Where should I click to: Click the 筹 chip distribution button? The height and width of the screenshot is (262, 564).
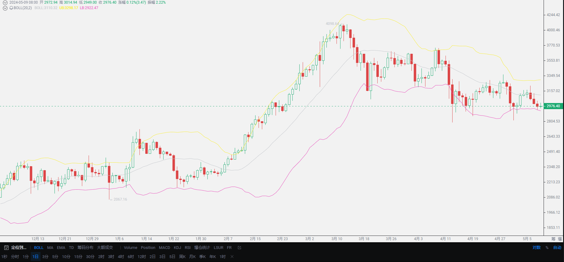(x=553, y=239)
